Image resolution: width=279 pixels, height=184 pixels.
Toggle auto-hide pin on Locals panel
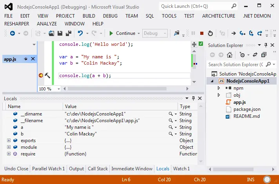[x=193, y=98]
